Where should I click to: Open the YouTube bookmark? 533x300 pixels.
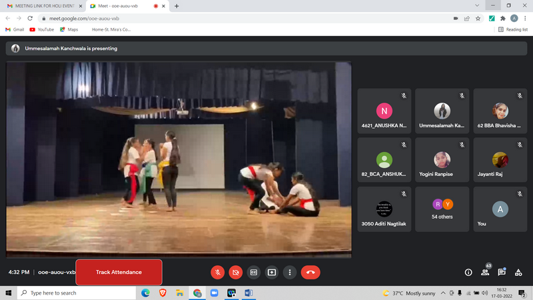point(41,29)
